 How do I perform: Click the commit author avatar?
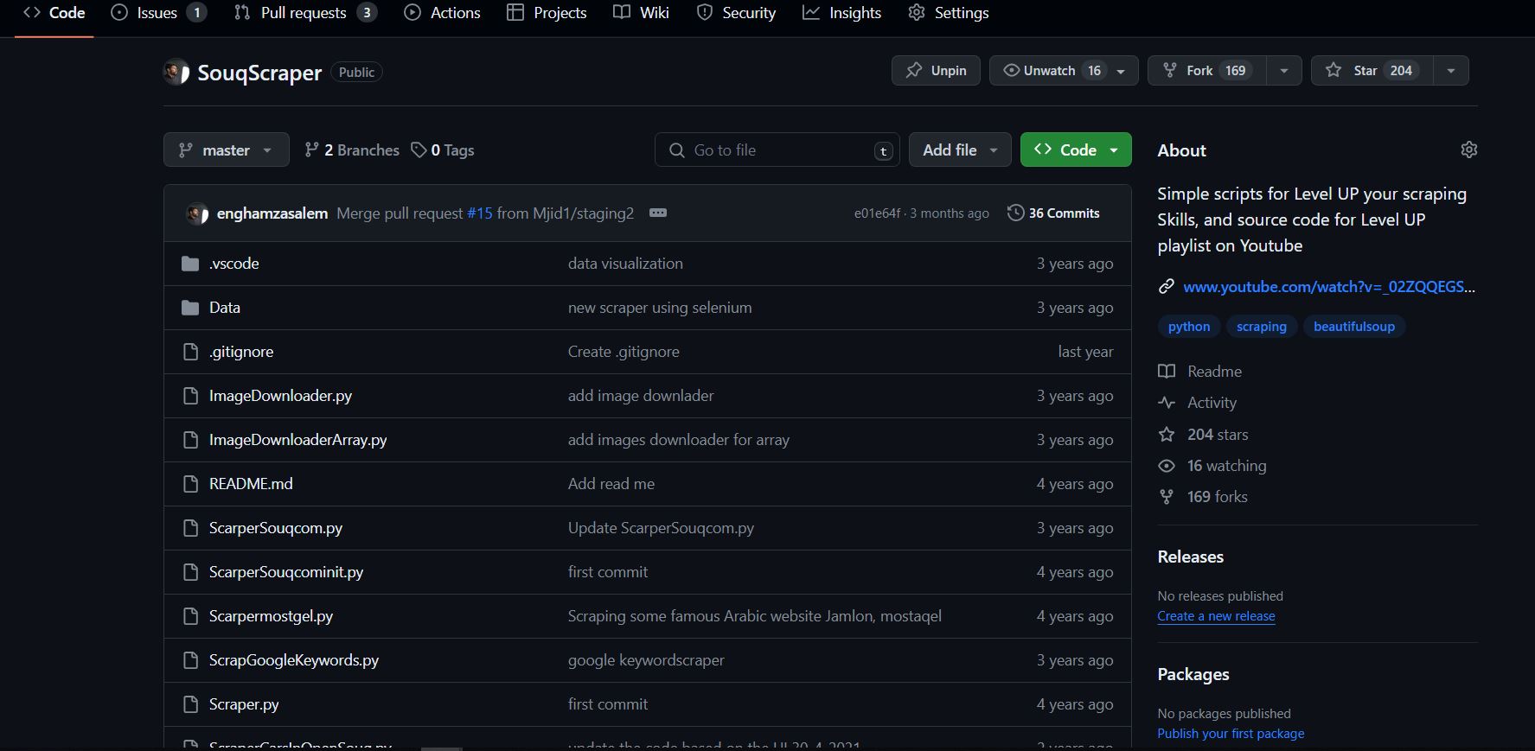(198, 213)
